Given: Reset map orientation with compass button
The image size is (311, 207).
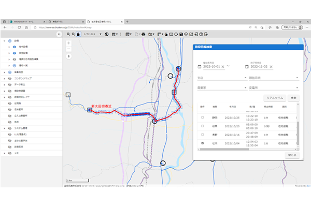Looking at the screenshot, I should click(x=69, y=56).
